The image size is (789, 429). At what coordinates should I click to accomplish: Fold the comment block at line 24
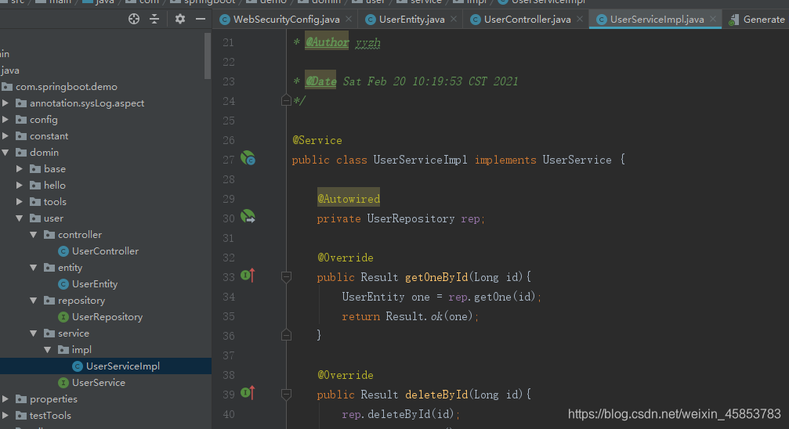coord(286,100)
